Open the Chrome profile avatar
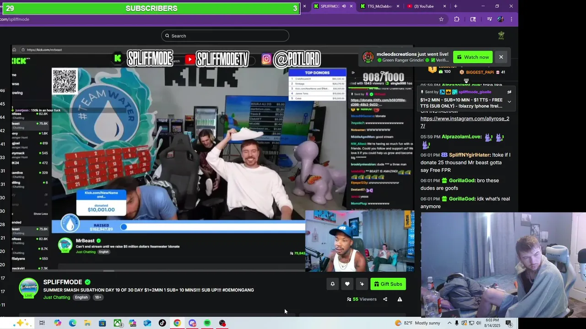This screenshot has height=329, width=586. (x=500, y=19)
